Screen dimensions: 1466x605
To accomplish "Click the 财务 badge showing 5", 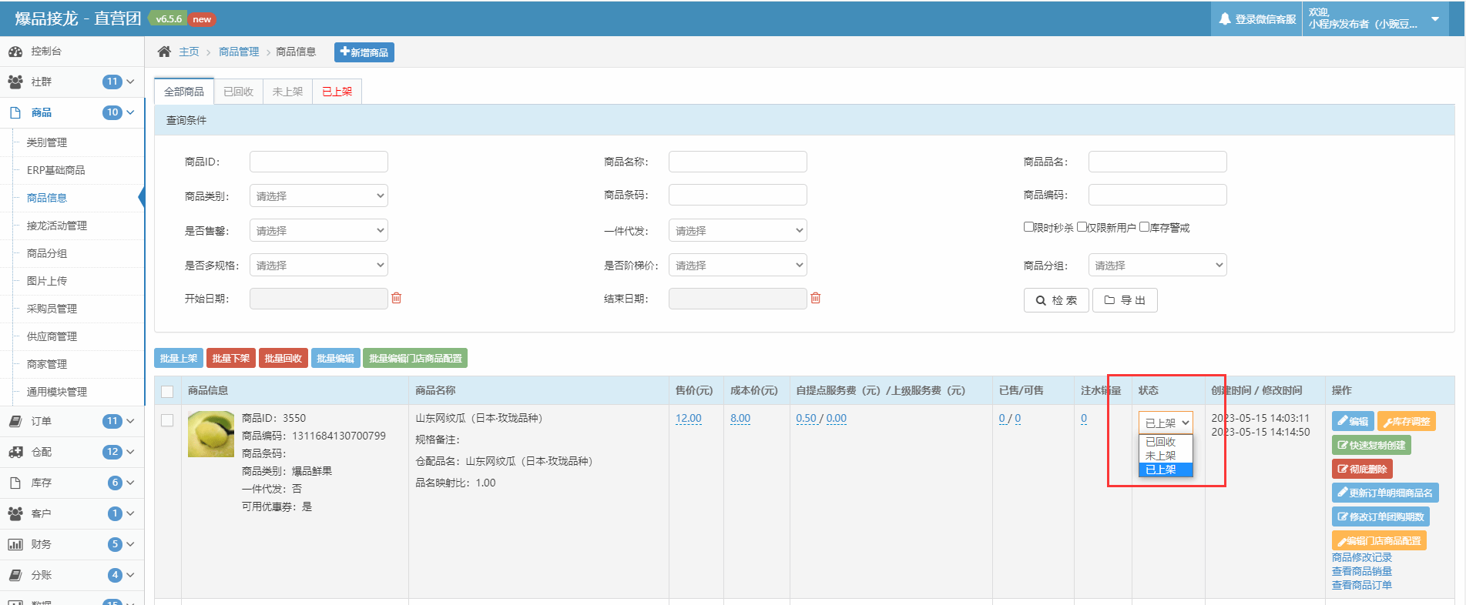I will [116, 544].
